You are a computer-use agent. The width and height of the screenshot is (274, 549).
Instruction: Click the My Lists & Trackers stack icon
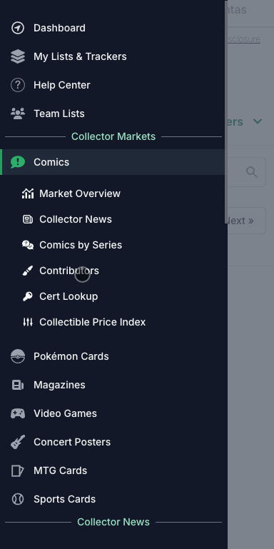point(18,56)
